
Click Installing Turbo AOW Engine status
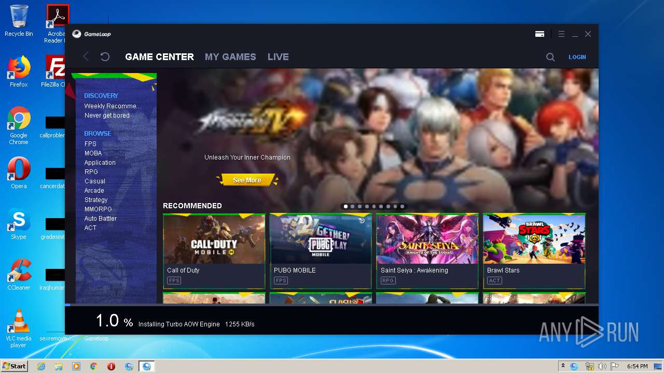coord(179,324)
